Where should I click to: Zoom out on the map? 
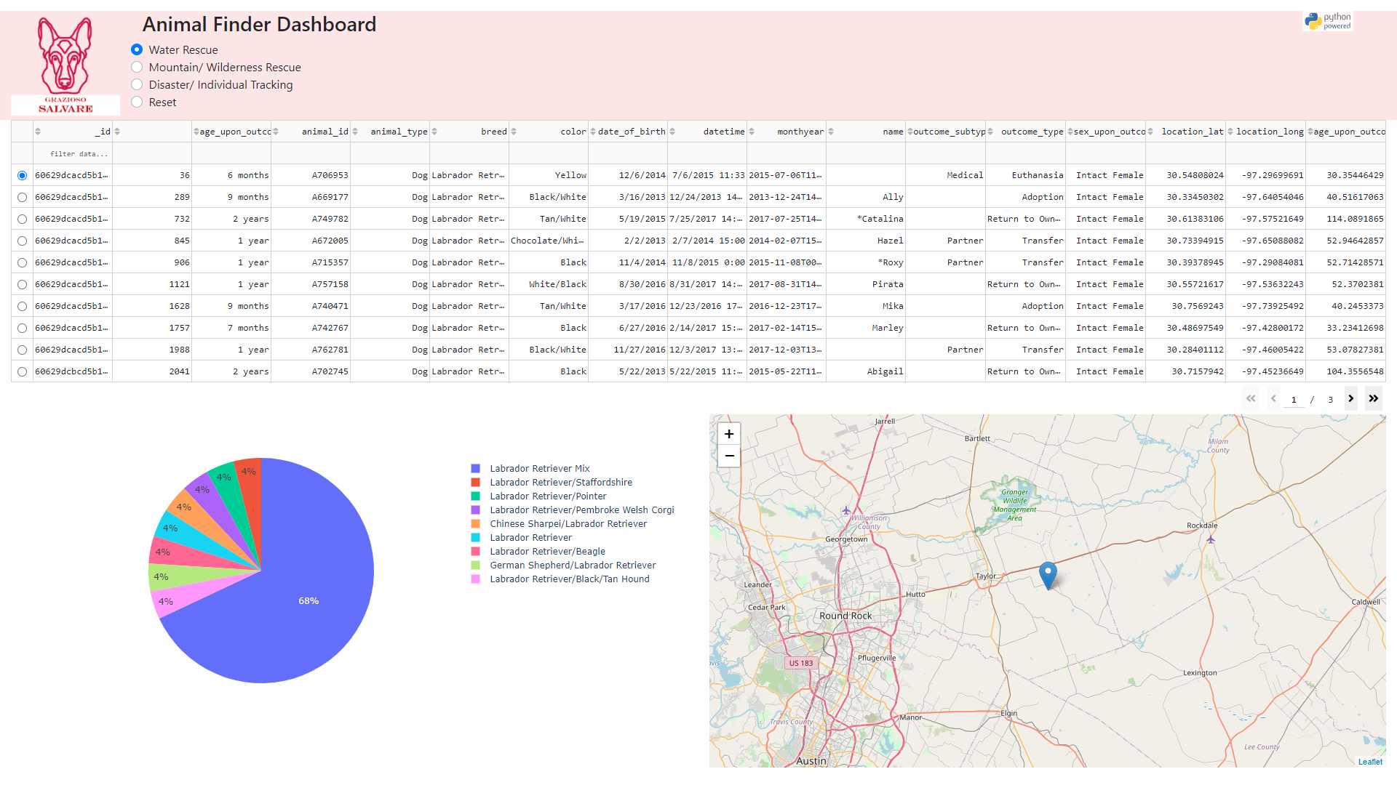[729, 456]
